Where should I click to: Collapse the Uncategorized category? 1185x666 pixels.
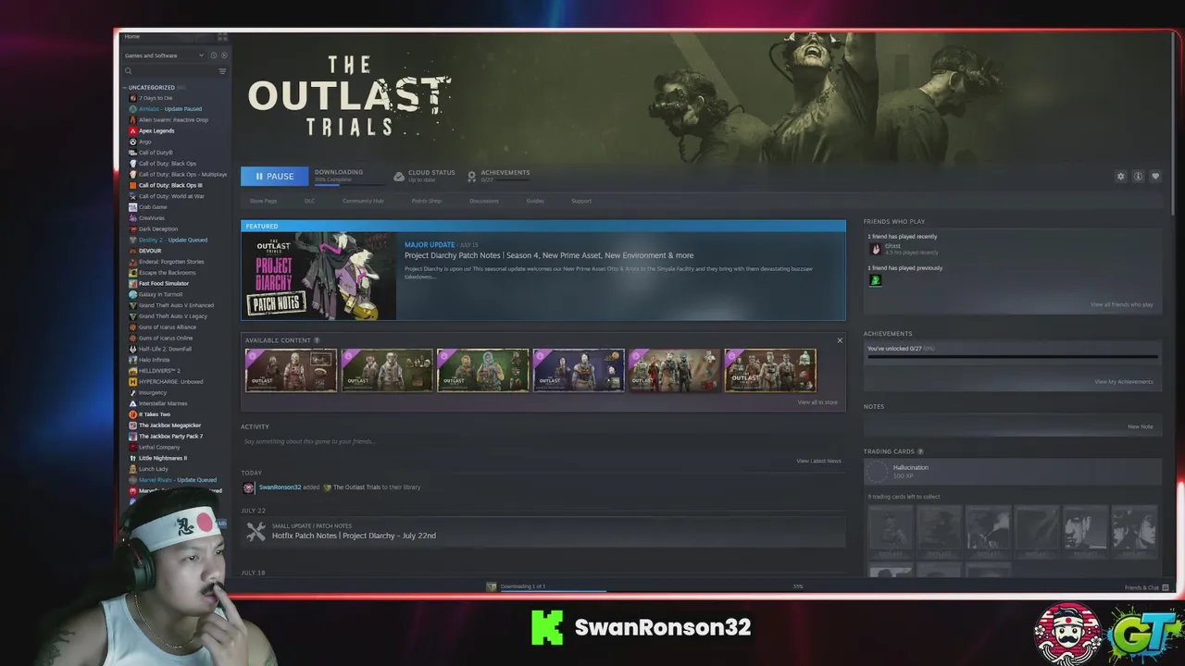tap(125, 88)
